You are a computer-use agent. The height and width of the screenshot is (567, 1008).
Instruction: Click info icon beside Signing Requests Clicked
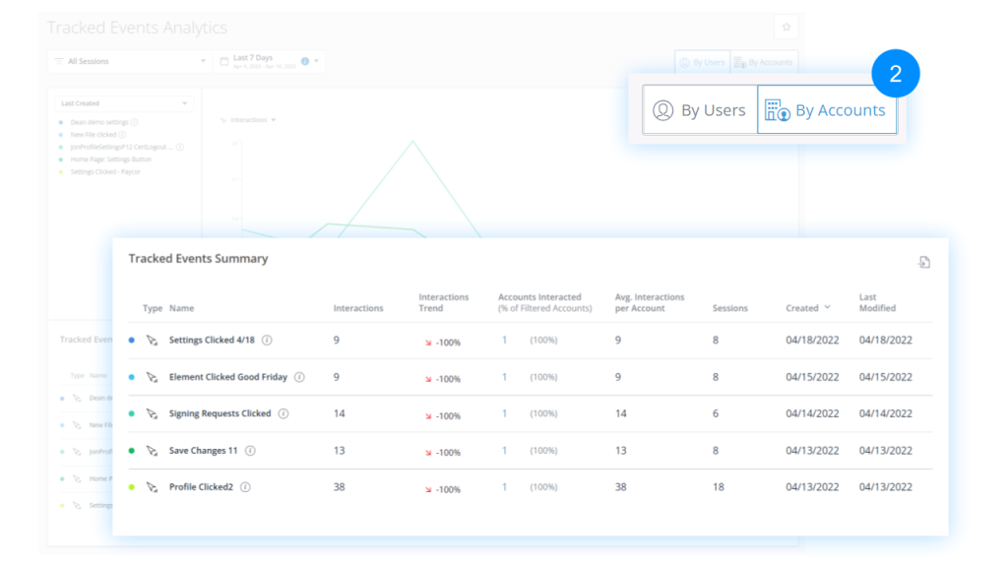pos(283,414)
